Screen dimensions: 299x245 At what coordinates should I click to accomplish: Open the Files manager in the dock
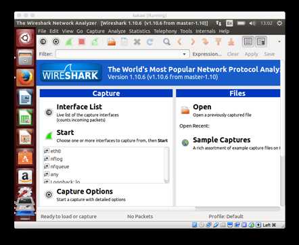tap(25, 57)
